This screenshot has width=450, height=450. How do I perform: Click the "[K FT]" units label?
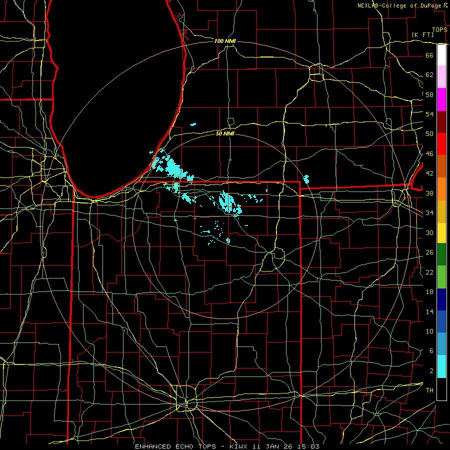(x=422, y=34)
